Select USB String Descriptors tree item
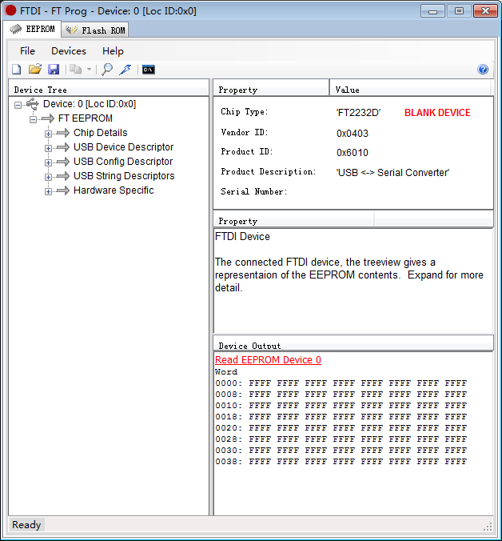 click(124, 176)
